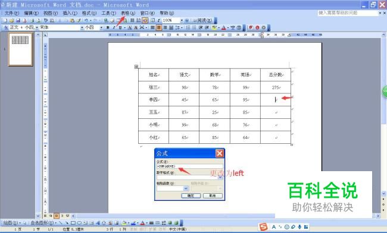
Task: Toggle left alignment button
Action: pyautogui.click(x=152, y=27)
